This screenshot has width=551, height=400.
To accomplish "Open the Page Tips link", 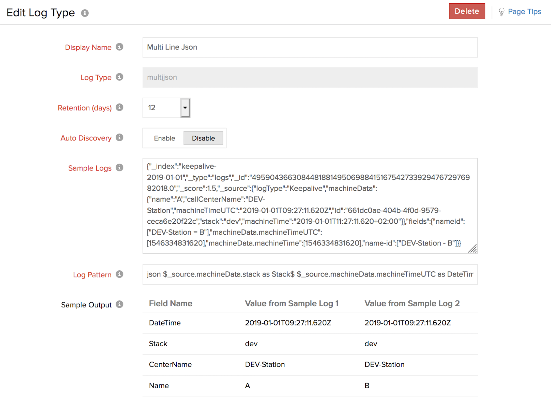I will (x=524, y=12).
